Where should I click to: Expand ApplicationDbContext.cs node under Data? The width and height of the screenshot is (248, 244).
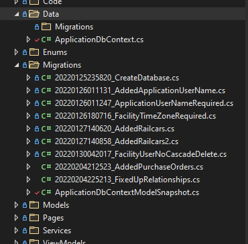point(28,40)
